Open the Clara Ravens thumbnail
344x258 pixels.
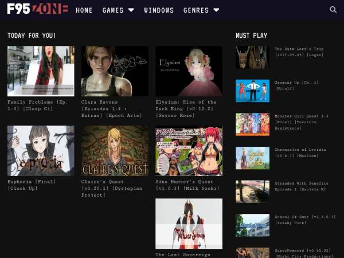coord(115,71)
